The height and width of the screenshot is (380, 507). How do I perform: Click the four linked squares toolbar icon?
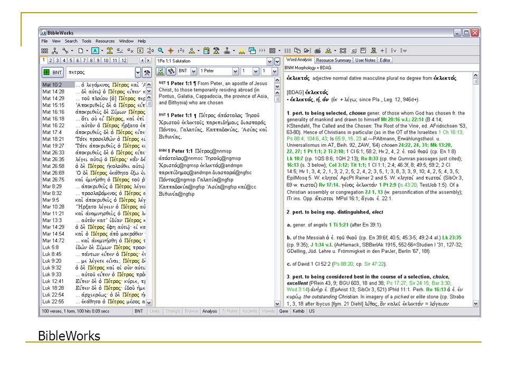[343, 51]
